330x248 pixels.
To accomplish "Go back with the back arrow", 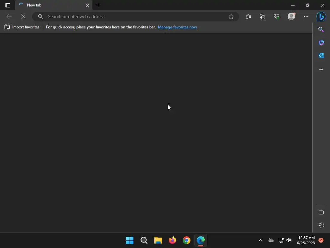I will (9, 16).
